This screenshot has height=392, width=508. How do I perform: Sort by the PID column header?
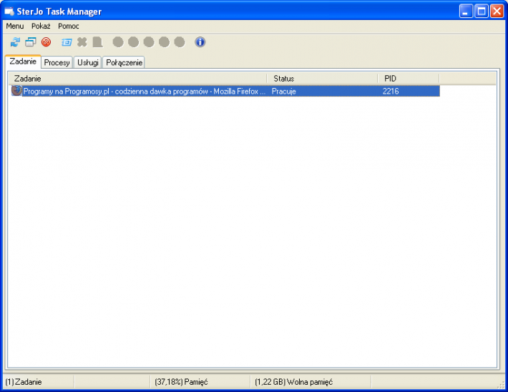409,79
